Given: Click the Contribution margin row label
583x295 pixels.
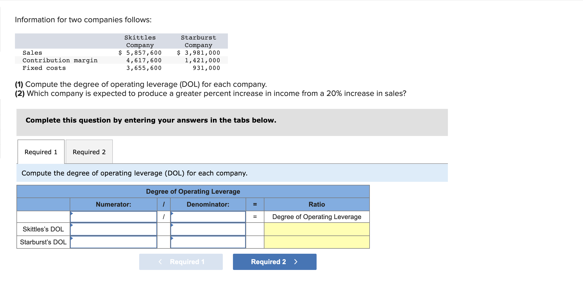Looking at the screenshot, I should [60, 60].
